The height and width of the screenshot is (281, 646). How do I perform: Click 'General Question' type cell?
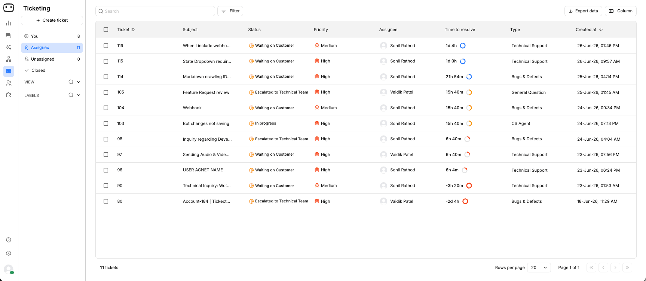pos(529,92)
